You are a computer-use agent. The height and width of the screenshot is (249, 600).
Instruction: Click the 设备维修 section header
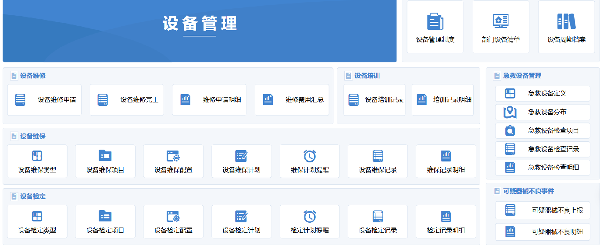(32, 76)
